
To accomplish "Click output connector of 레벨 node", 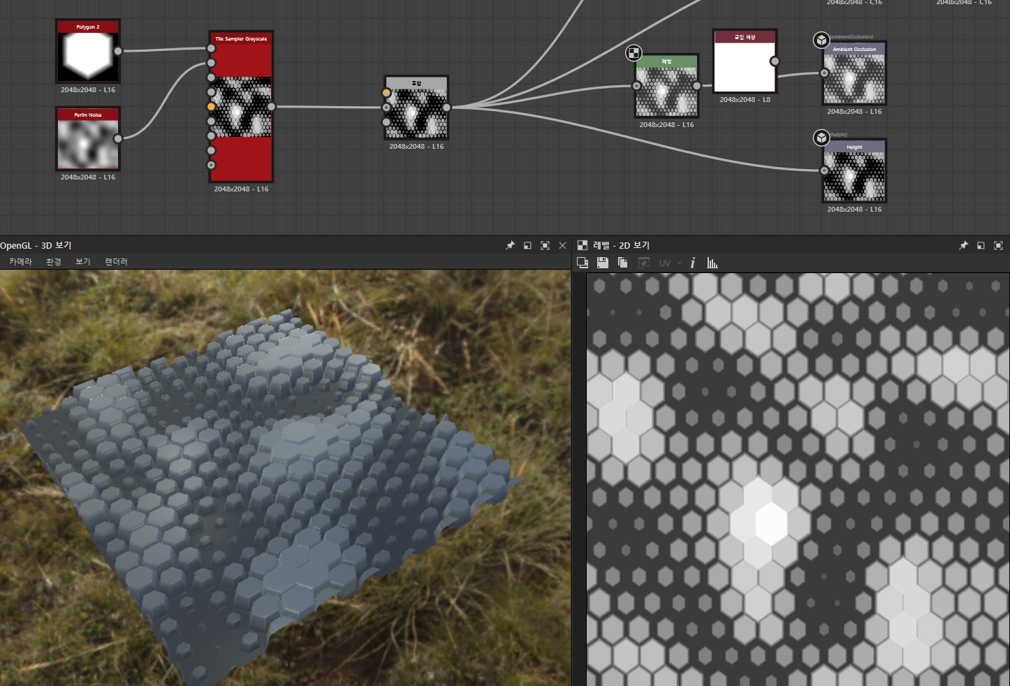I will [696, 86].
